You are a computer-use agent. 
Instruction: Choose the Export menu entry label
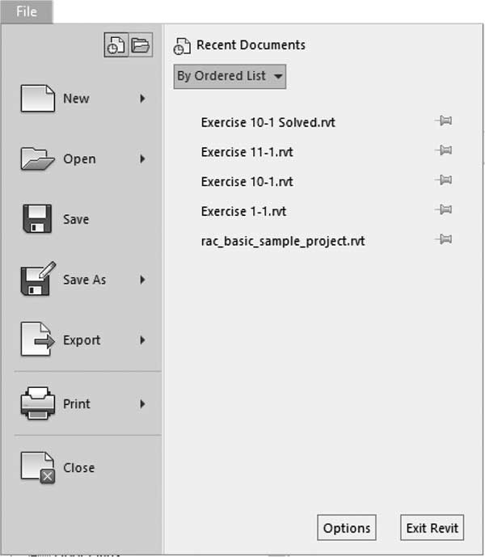tap(82, 340)
